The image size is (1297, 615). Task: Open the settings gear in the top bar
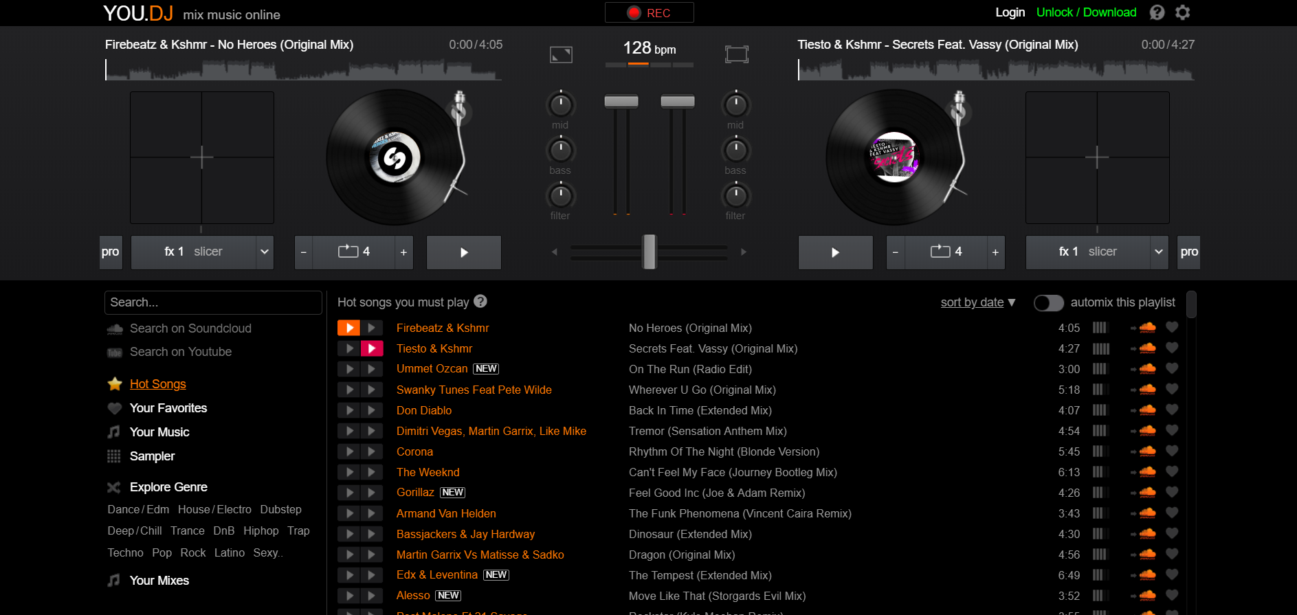pos(1182,12)
